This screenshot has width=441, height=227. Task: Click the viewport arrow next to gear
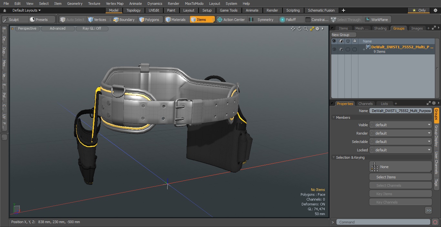point(323,29)
